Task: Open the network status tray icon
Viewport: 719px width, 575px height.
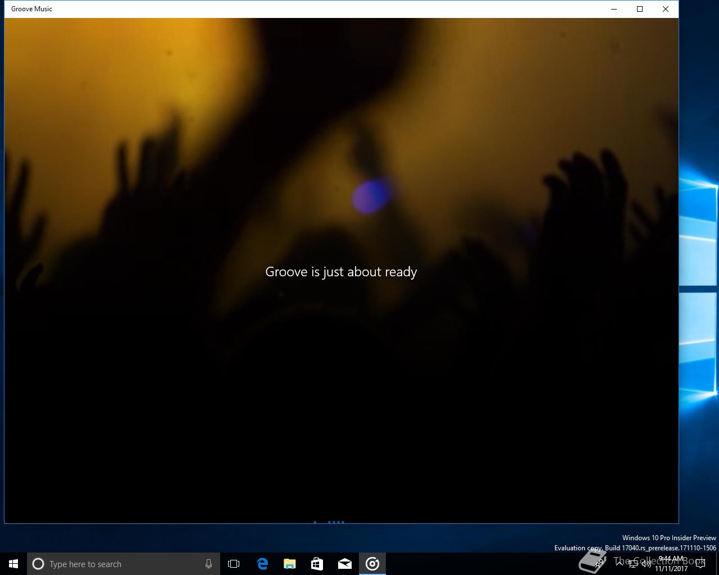Action: tap(633, 564)
